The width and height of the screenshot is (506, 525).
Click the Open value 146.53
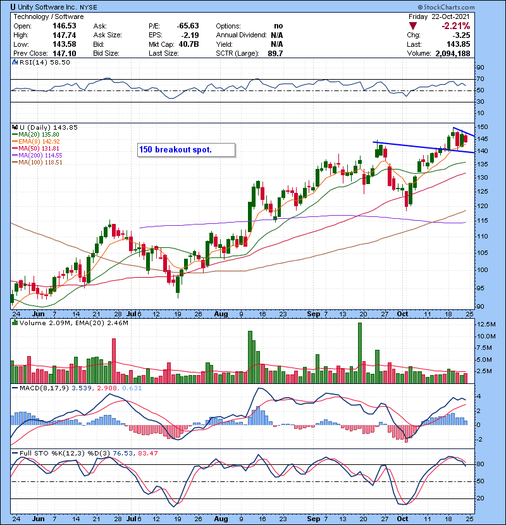pos(65,26)
